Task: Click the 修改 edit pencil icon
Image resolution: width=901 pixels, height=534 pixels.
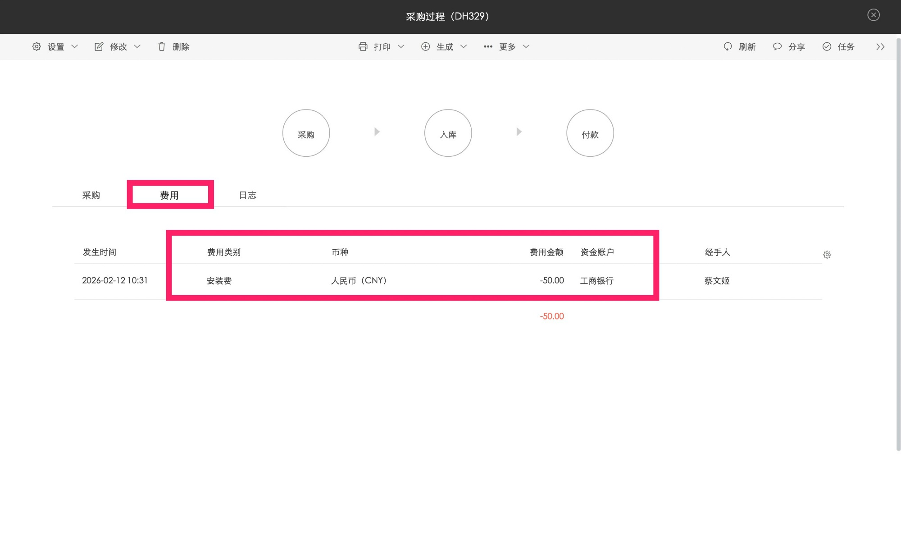Action: pyautogui.click(x=99, y=46)
